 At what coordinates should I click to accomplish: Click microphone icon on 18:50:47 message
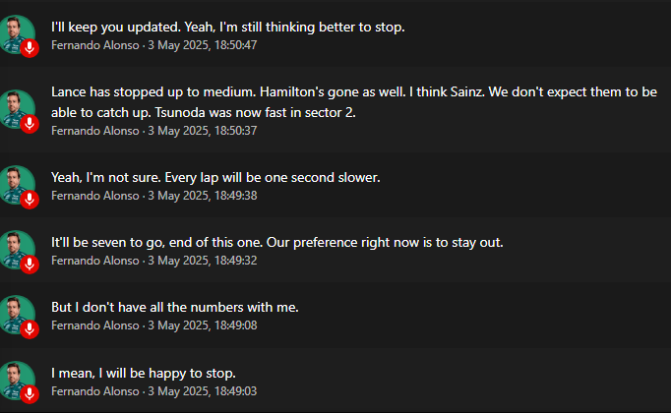30,48
